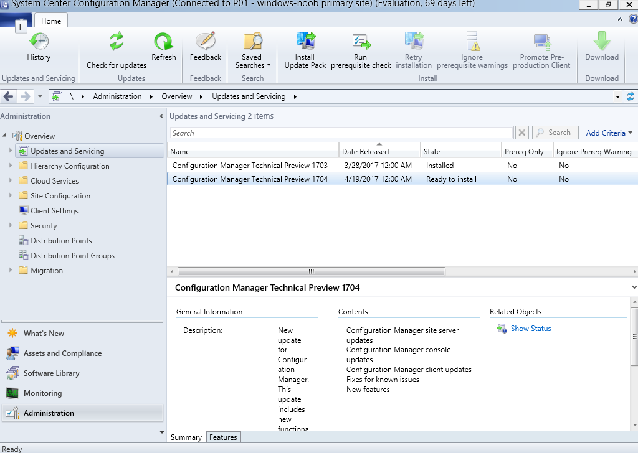
Task: Select the Technical Preview 1703 row
Action: [x=402, y=166]
